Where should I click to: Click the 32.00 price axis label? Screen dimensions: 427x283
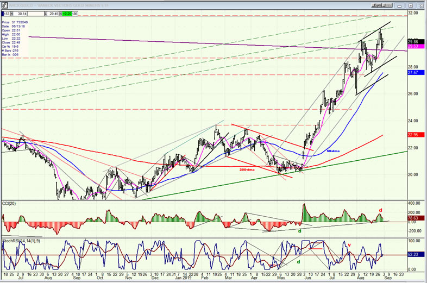click(x=413, y=13)
